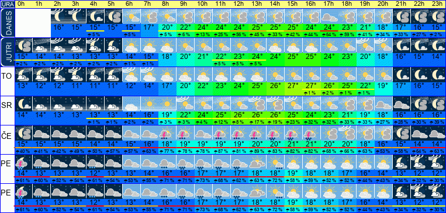The height and width of the screenshot is (213, 446).
Task: Select the thunderstorm icon for ČE at 8h
Action: pyautogui.click(x=167, y=133)
